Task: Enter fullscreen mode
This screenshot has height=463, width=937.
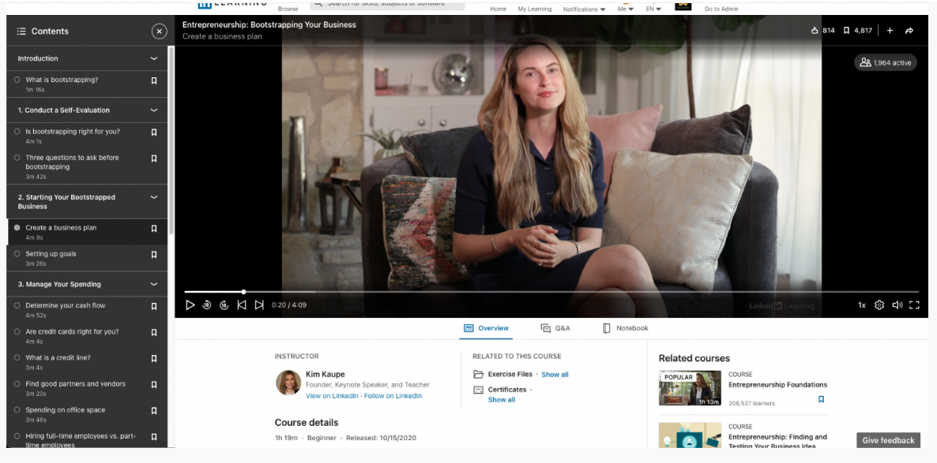Action: click(x=914, y=305)
